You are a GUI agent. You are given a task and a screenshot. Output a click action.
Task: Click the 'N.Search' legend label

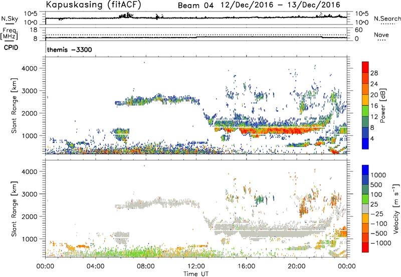387,18
